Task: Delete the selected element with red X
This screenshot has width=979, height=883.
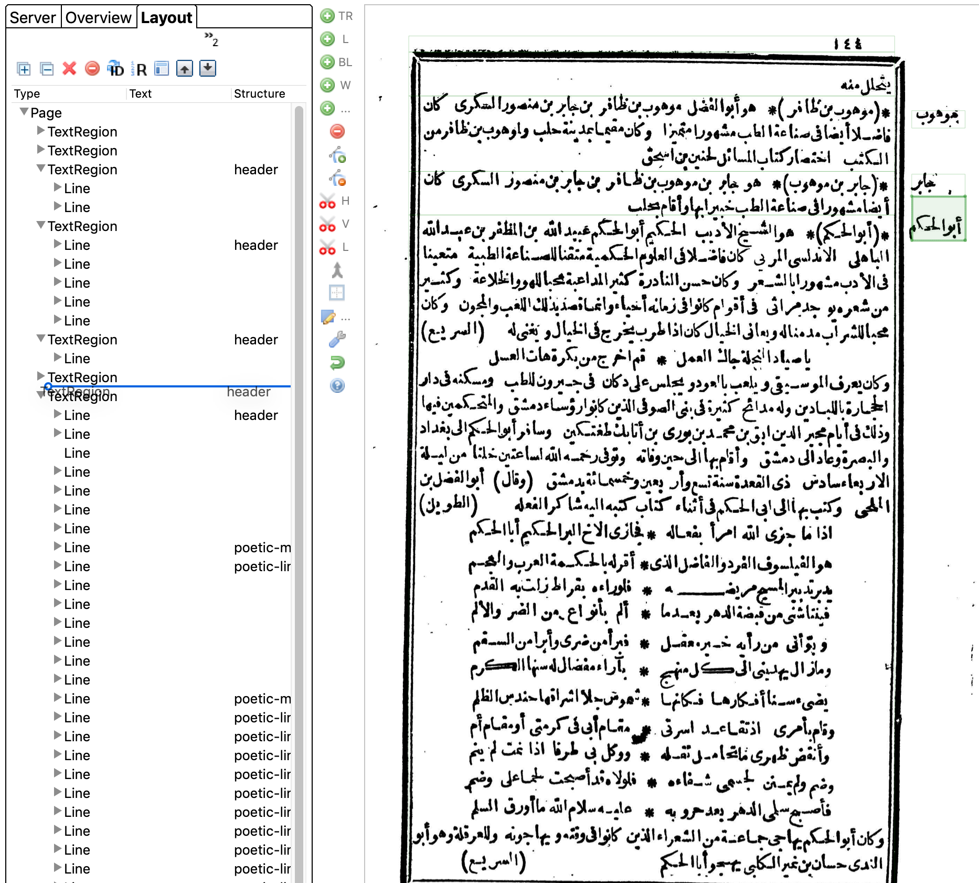Action: click(68, 69)
